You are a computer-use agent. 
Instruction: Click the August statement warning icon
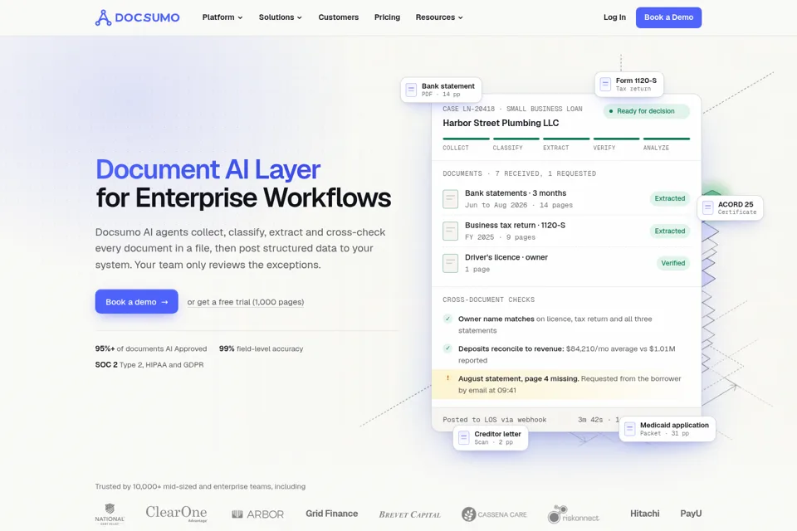click(447, 378)
